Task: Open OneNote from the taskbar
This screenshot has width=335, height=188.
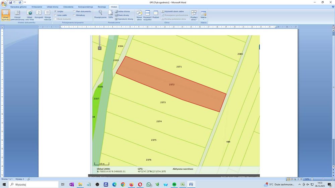Action: coord(72,184)
